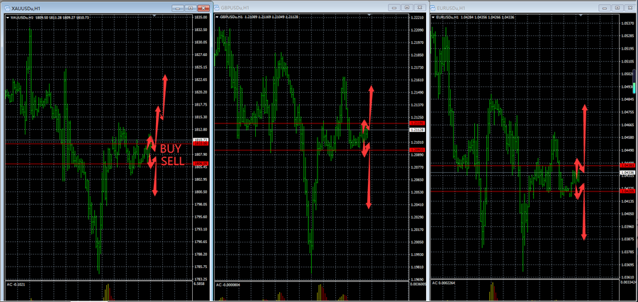Screen dimensions: 638x302
Task: Maximize the XAUUSD chart window
Action: [x=191, y=8]
